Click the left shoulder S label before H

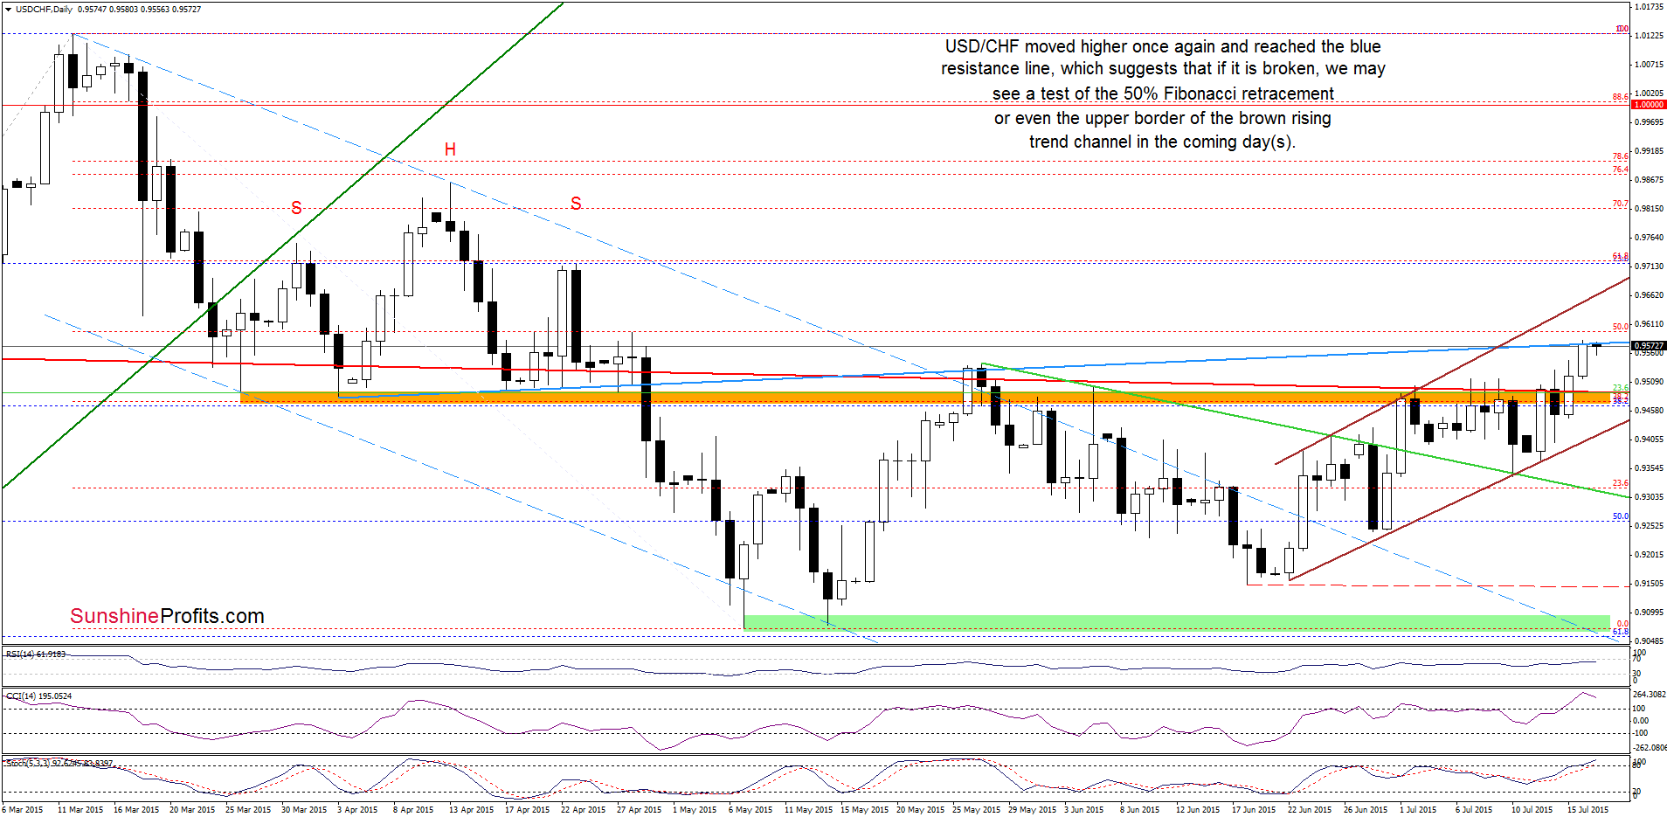(x=296, y=208)
